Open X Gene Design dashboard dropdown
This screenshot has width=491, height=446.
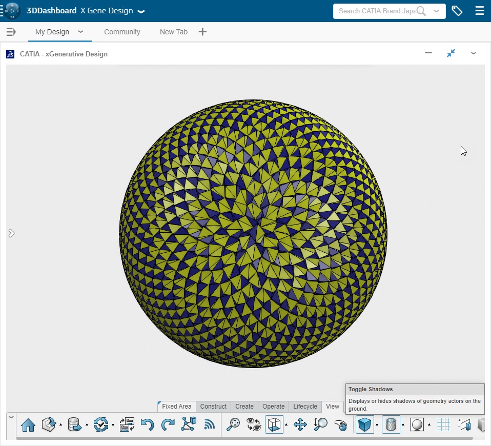pos(141,11)
